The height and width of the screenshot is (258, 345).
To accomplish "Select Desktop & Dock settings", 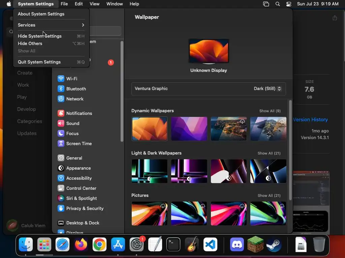I will [78, 223].
